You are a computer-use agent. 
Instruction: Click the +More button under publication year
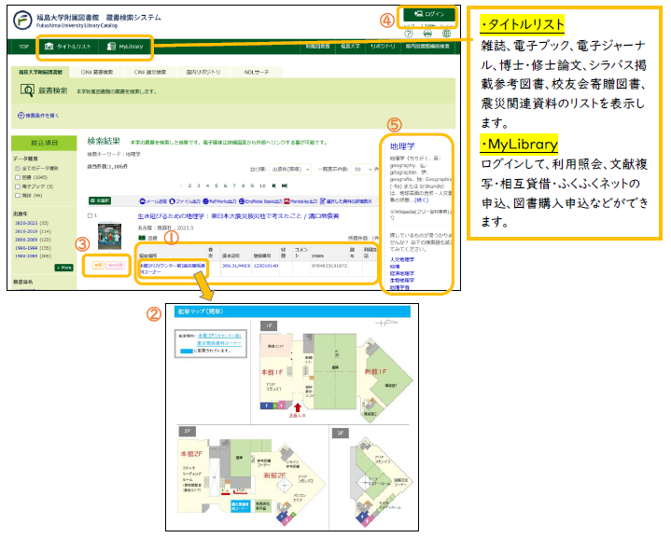[63, 268]
